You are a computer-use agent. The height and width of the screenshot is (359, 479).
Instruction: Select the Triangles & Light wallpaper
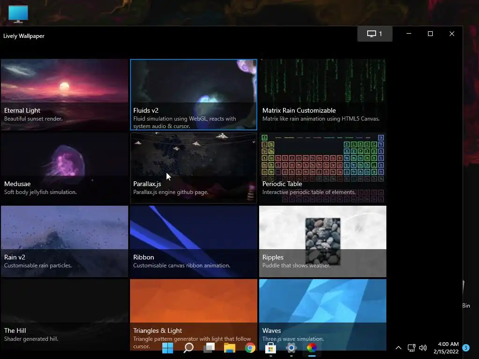point(194,315)
